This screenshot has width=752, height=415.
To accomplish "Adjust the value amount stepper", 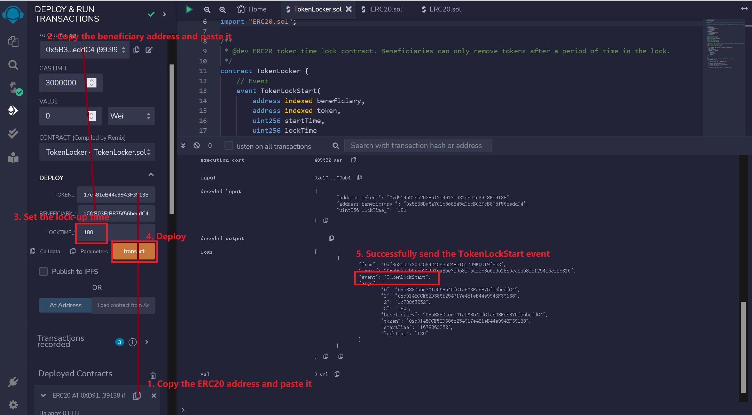I will tap(92, 116).
